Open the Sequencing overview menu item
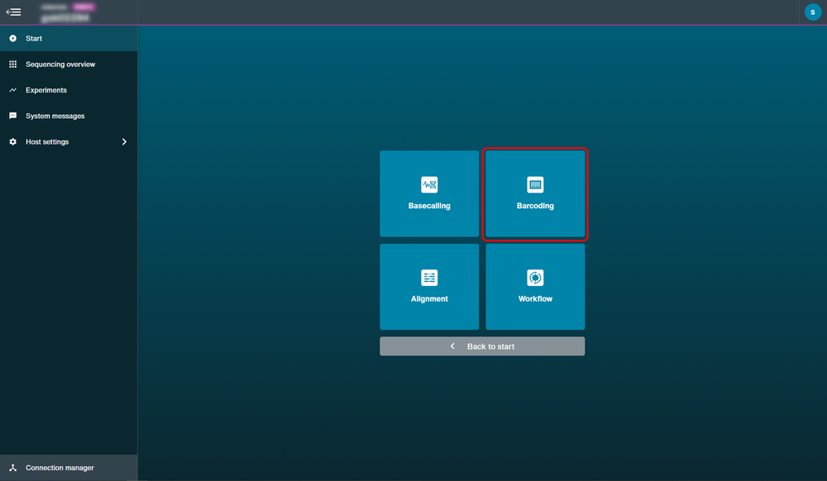Viewport: 827px width, 481px height. point(69,64)
